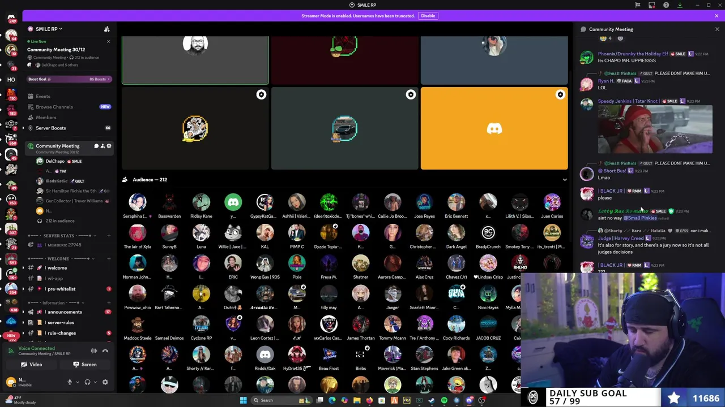Open the pre-whitelist channel
The width and height of the screenshot is (725, 407).
click(x=69, y=289)
